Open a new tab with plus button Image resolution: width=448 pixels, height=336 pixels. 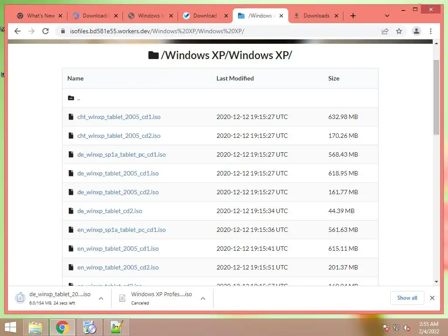pos(353,16)
